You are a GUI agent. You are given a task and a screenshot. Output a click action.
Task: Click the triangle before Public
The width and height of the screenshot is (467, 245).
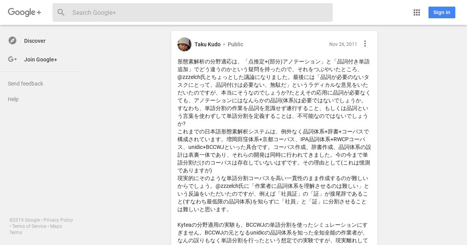pyautogui.click(x=224, y=44)
